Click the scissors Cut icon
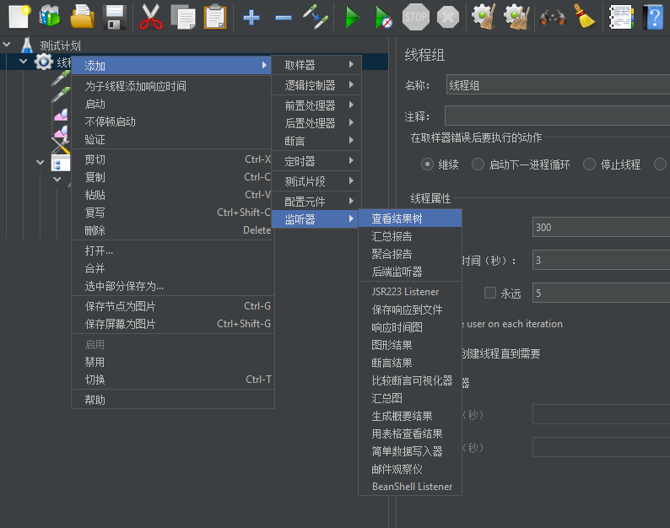The width and height of the screenshot is (670, 528). pos(150,16)
